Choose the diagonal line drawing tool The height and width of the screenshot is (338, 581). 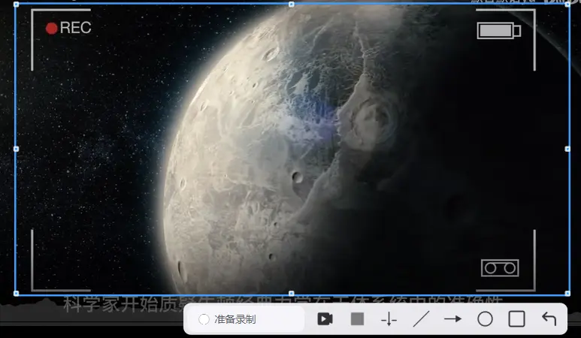(x=421, y=319)
